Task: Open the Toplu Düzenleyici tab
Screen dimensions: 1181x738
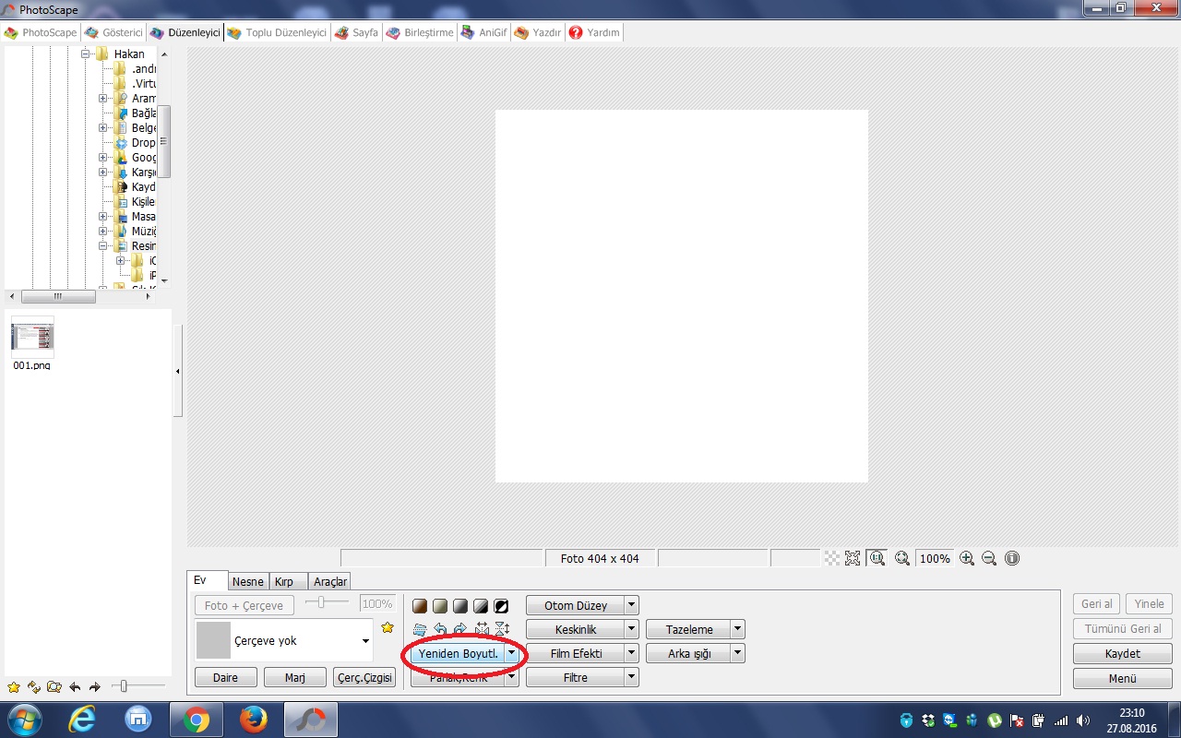Action: 276,32
